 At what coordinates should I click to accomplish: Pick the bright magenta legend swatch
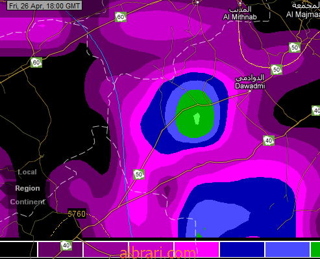pos(197,249)
